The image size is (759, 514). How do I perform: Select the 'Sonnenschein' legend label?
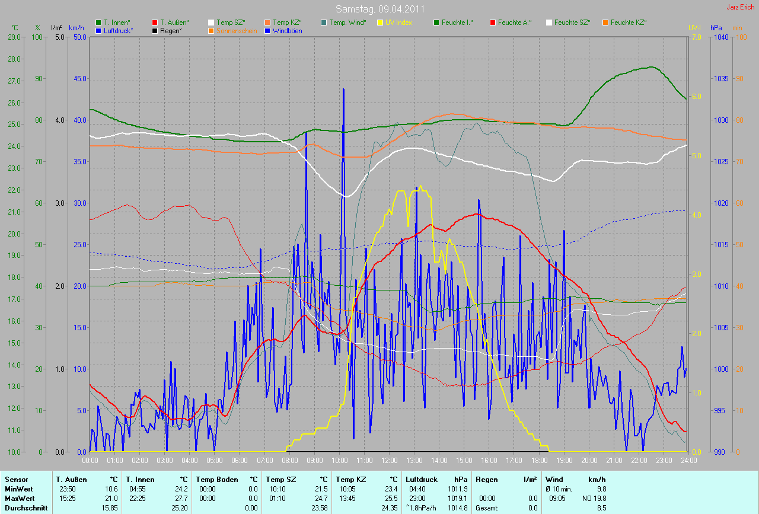[x=237, y=30]
